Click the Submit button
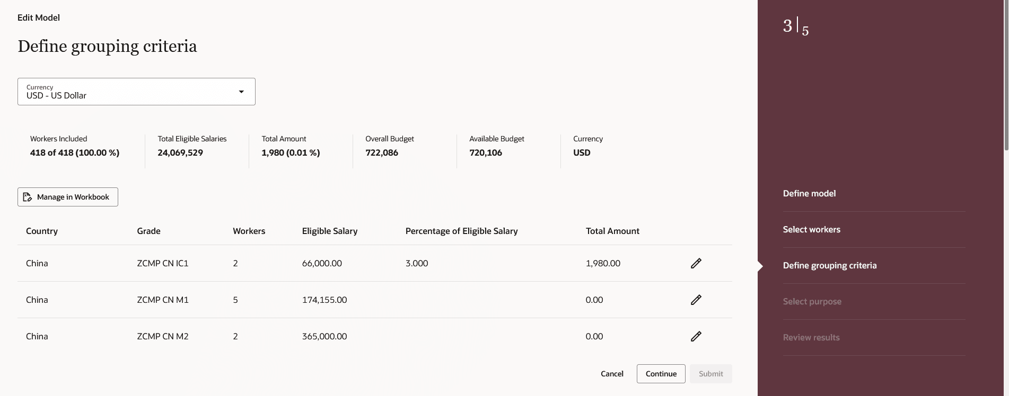The width and height of the screenshot is (1009, 396). 710,374
